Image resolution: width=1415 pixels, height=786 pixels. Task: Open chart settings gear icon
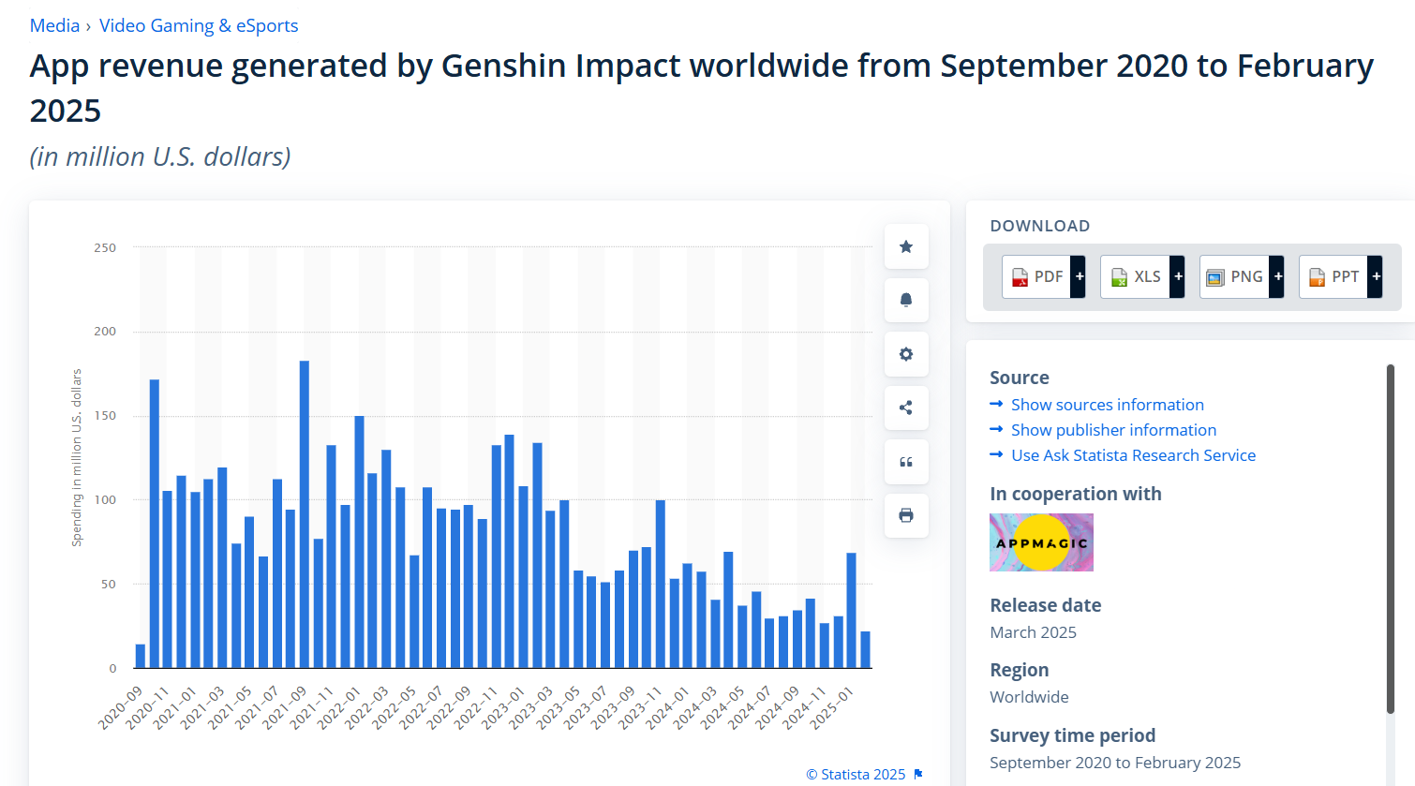(906, 354)
